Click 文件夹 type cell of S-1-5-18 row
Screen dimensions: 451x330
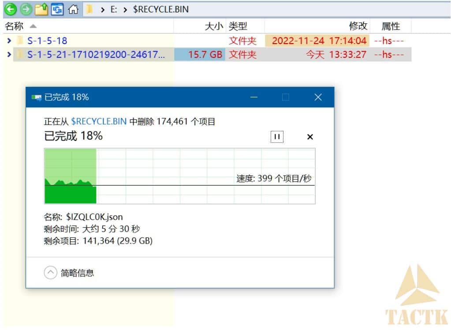click(242, 41)
